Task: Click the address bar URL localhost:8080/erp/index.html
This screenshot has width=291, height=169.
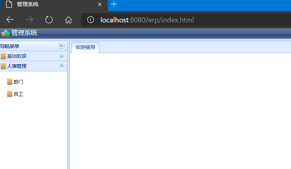Action: [147, 20]
